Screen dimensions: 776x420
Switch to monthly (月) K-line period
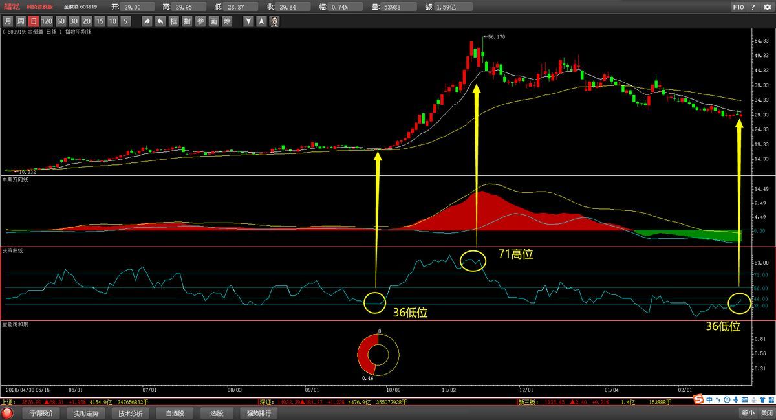click(x=7, y=21)
